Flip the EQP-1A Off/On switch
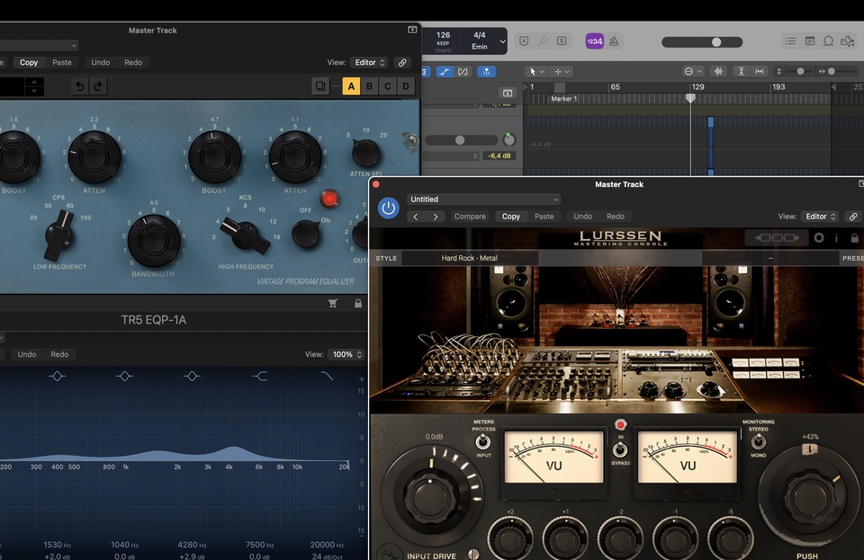 pyautogui.click(x=306, y=233)
